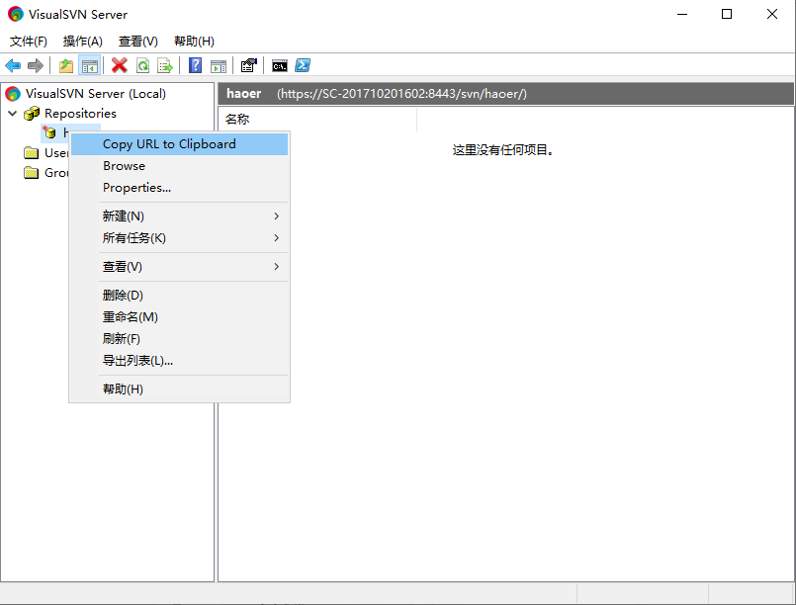The width and height of the screenshot is (796, 605).
Task: Toggle the Show/Hide Console Tree icon
Action: click(x=90, y=65)
